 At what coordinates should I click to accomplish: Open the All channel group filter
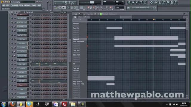pyautogui.click(x=17, y=100)
